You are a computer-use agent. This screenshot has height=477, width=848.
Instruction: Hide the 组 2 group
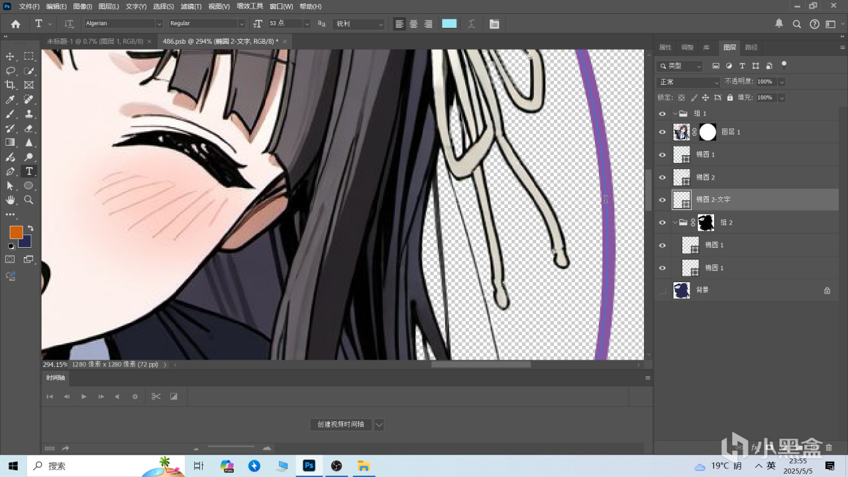pos(662,223)
